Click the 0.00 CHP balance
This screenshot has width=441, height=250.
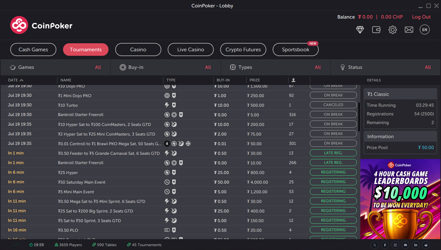(x=392, y=17)
